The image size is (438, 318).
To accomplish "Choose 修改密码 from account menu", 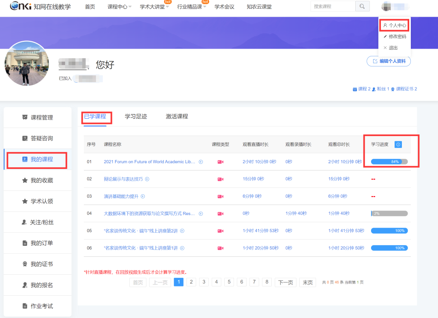I will [x=395, y=36].
